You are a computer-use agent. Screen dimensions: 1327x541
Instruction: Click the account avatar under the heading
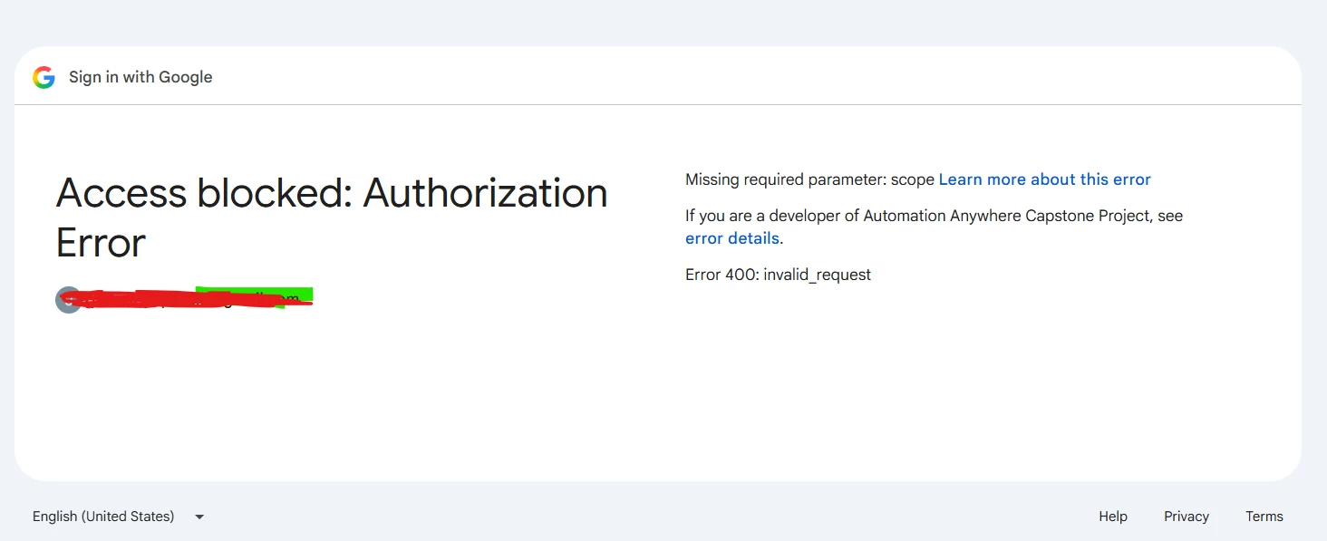68,300
